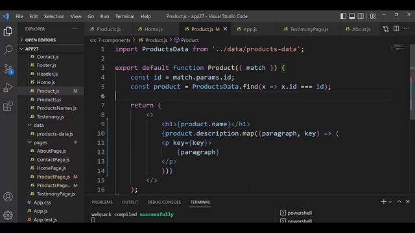This screenshot has height=233, width=415.
Task: Toggle bottom panel layout icon
Action: tap(351, 16)
